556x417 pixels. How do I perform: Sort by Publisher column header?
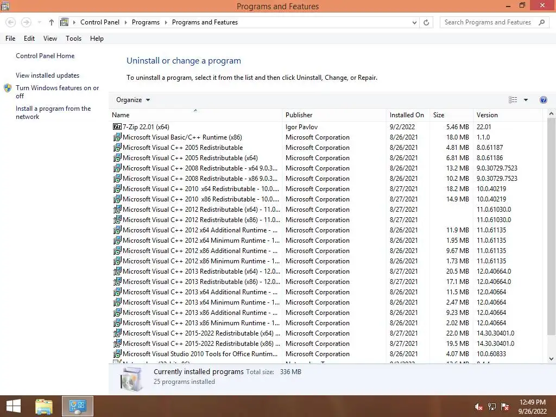pyautogui.click(x=334, y=115)
